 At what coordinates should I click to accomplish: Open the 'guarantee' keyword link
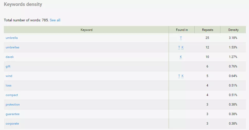coord(13,114)
